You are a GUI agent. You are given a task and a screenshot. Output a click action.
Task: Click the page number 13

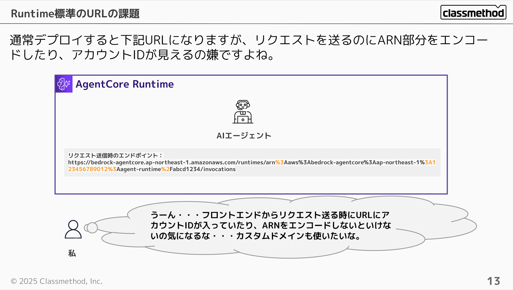(x=493, y=281)
